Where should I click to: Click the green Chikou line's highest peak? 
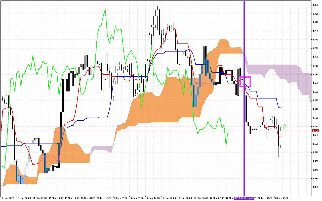105,10
